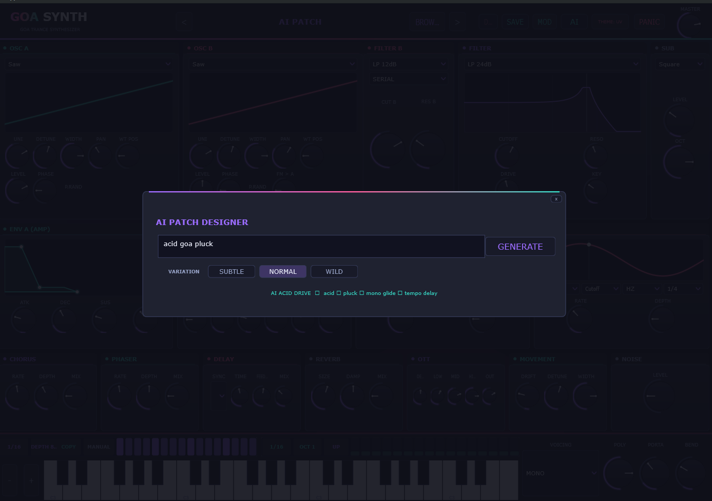Click the SAVE button in top bar
The width and height of the screenshot is (712, 501).
click(515, 22)
